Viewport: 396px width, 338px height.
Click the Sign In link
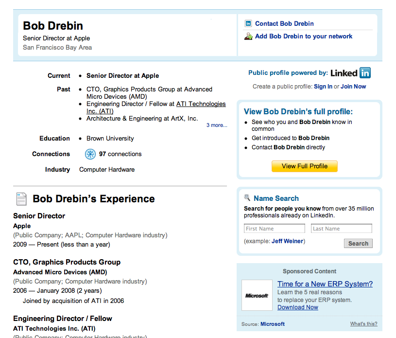click(x=323, y=87)
